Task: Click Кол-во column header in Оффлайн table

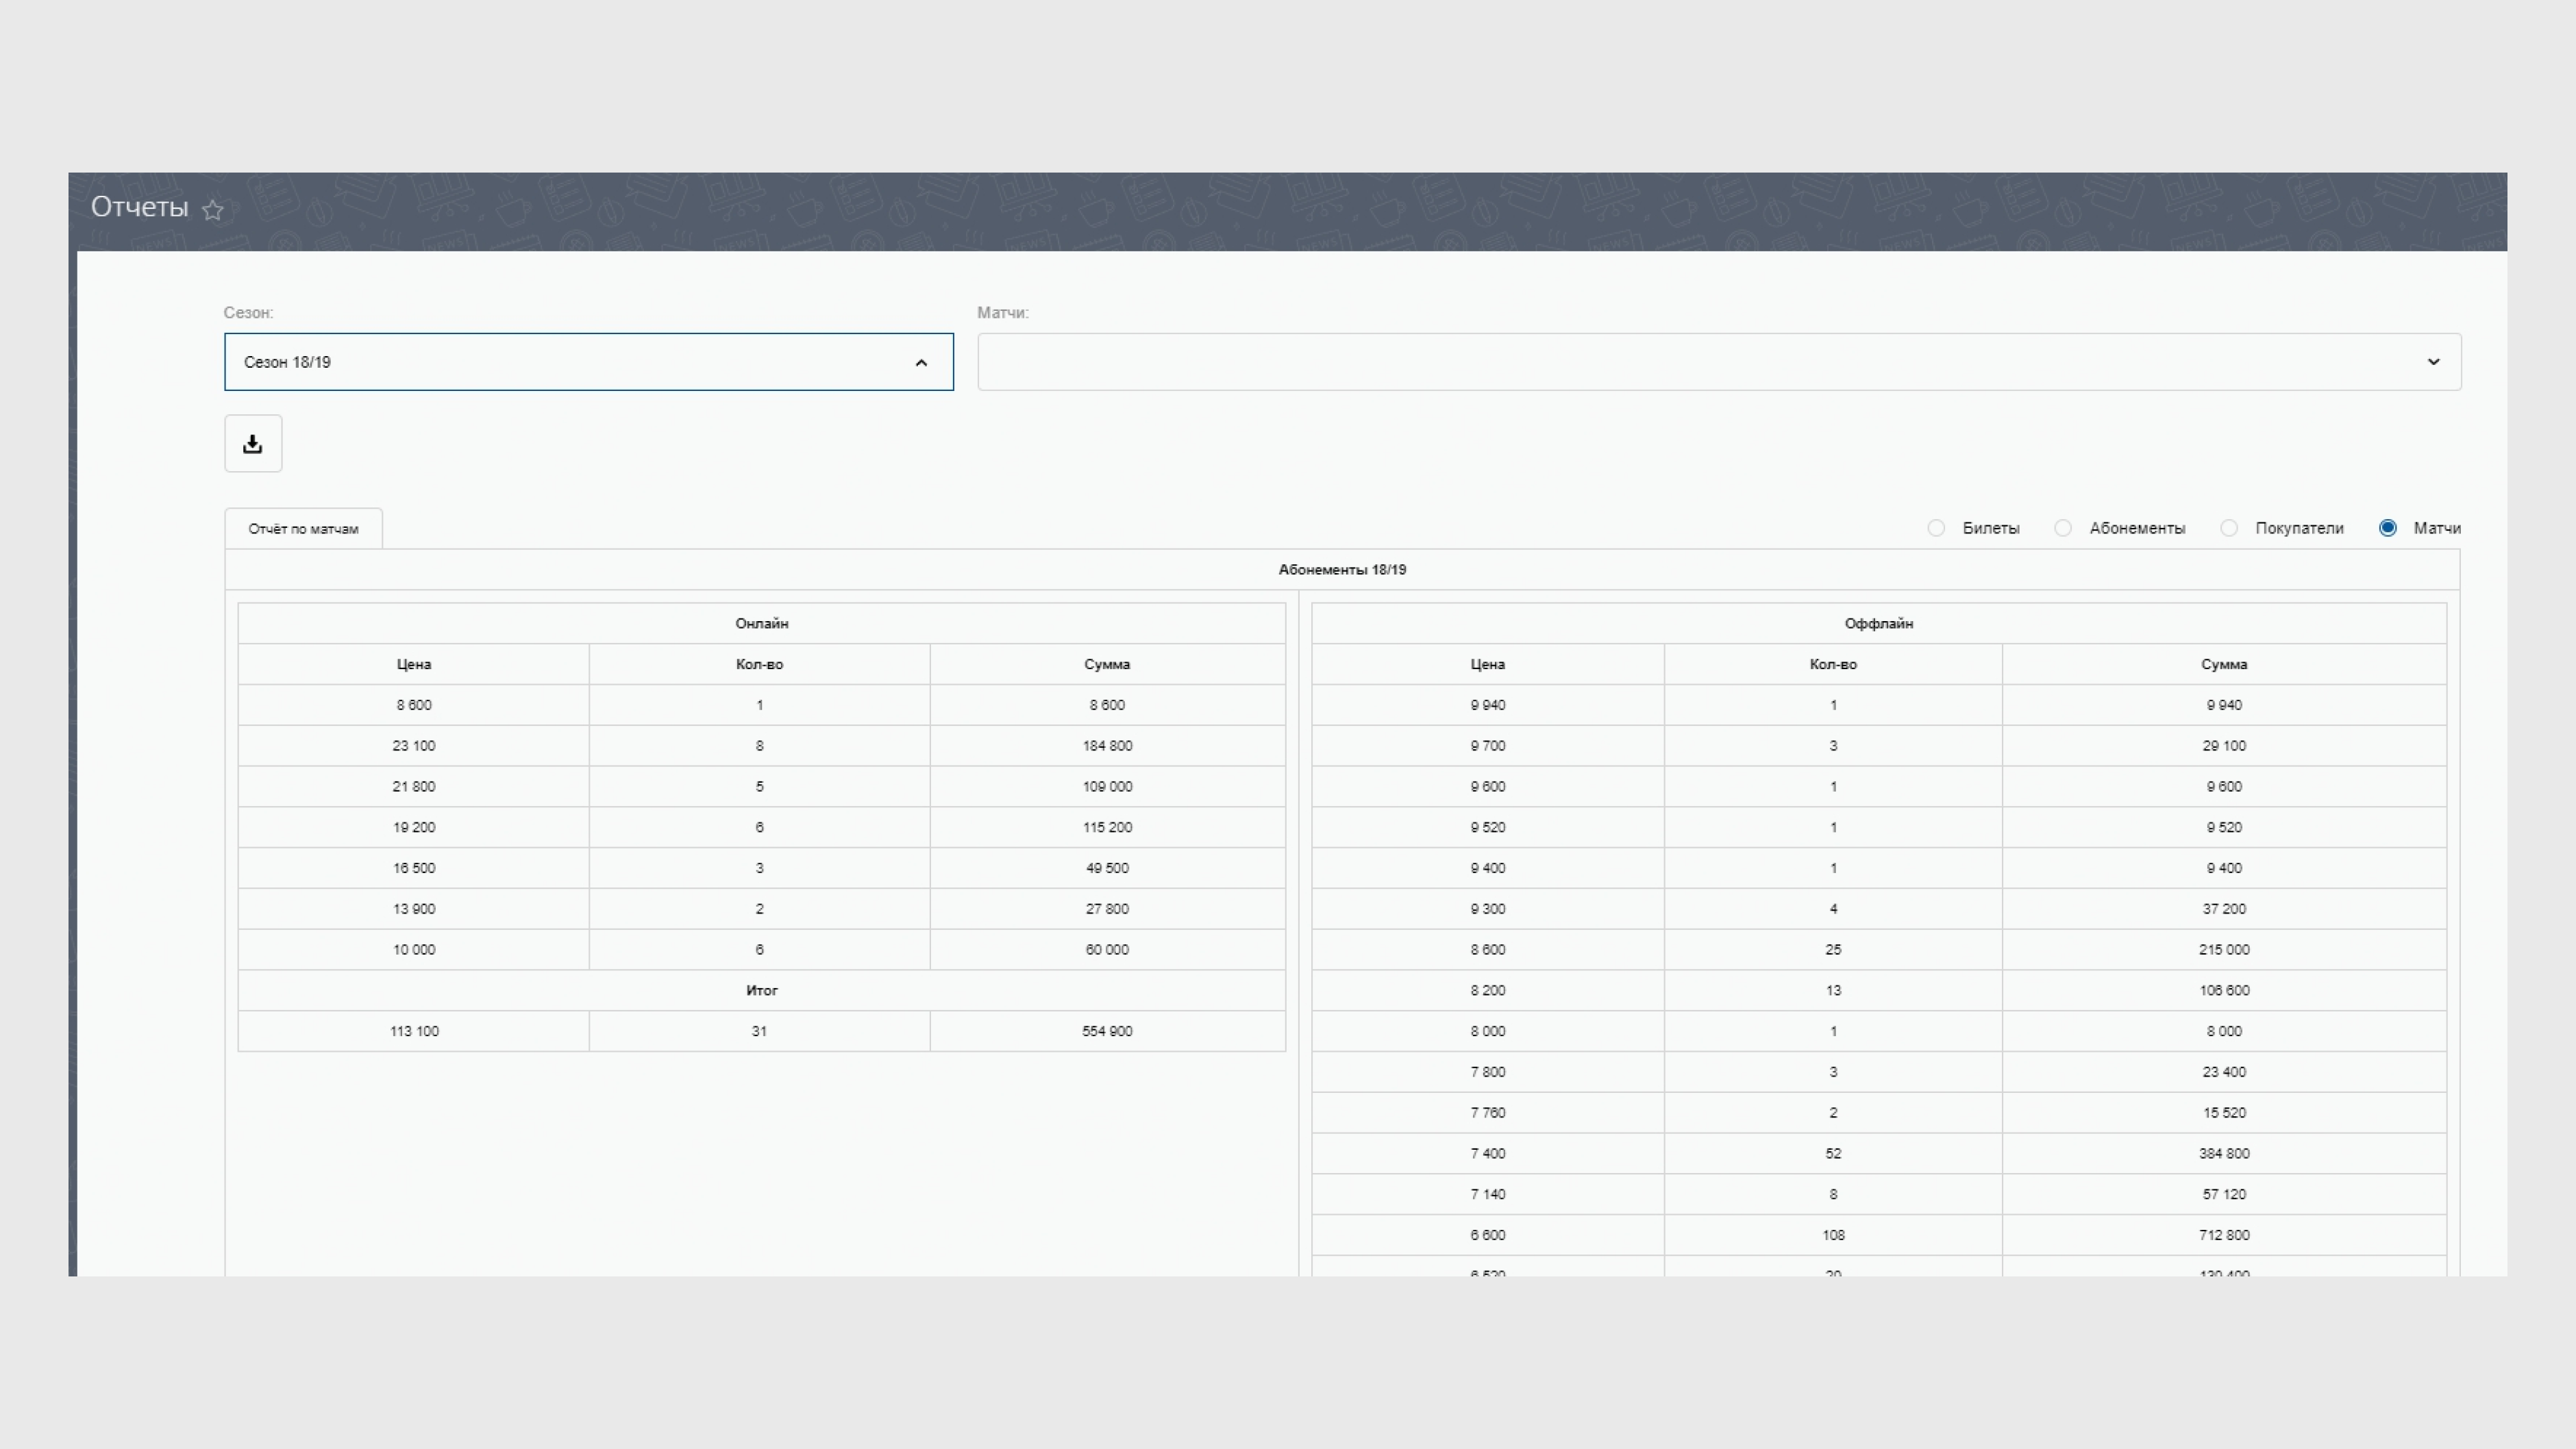Action: pyautogui.click(x=1833, y=664)
